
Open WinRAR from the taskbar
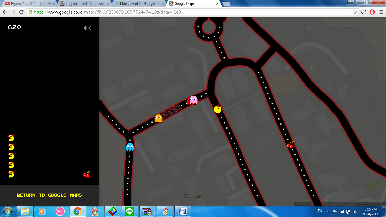pos(147,211)
